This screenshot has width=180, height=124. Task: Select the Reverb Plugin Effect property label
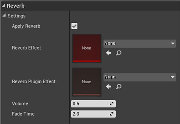coord(34,81)
